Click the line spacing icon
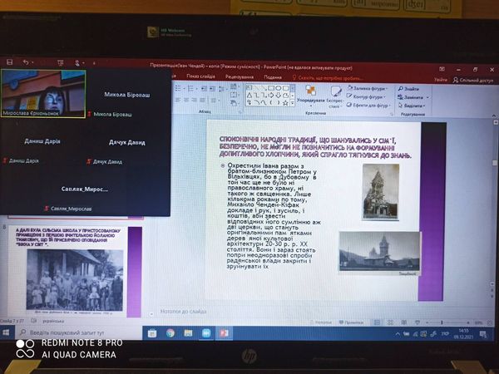 222,89
